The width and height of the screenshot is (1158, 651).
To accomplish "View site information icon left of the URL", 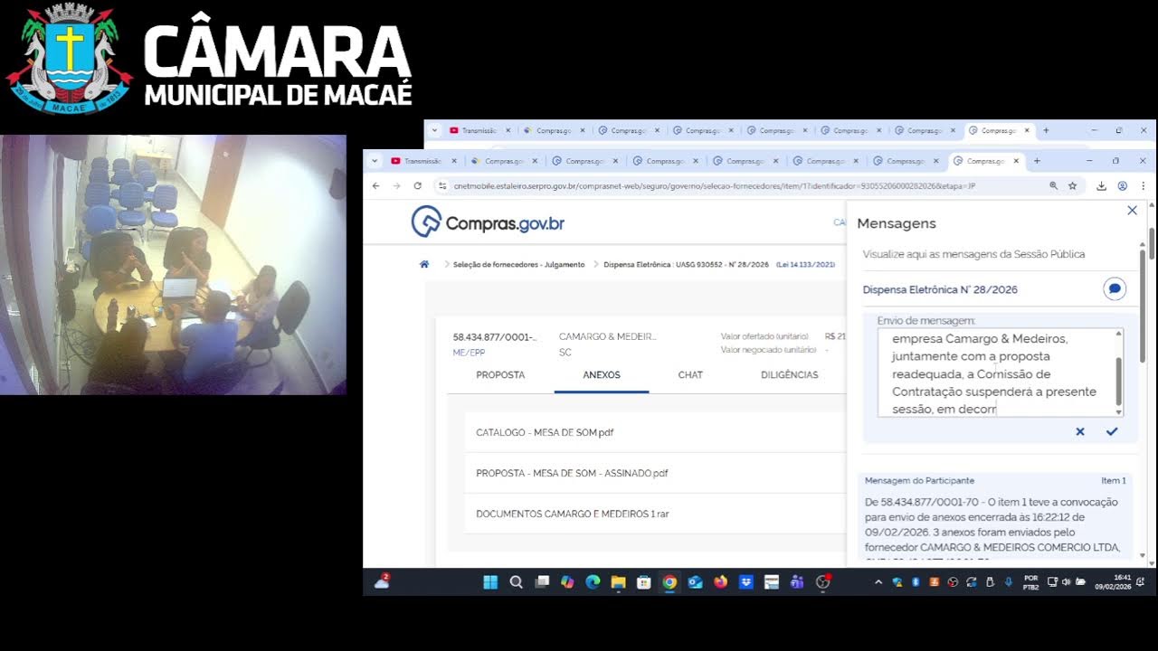I will [442, 186].
